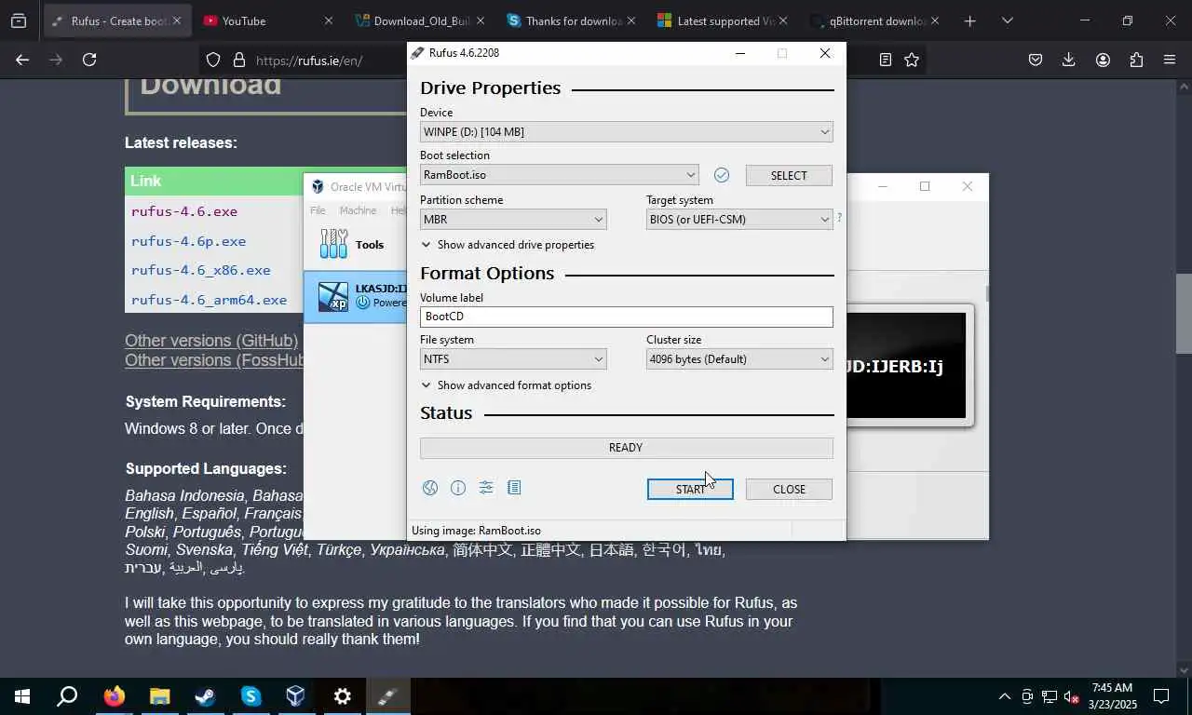The width and height of the screenshot is (1192, 715).
Task: Open Skype from the taskbar
Action: 251,695
